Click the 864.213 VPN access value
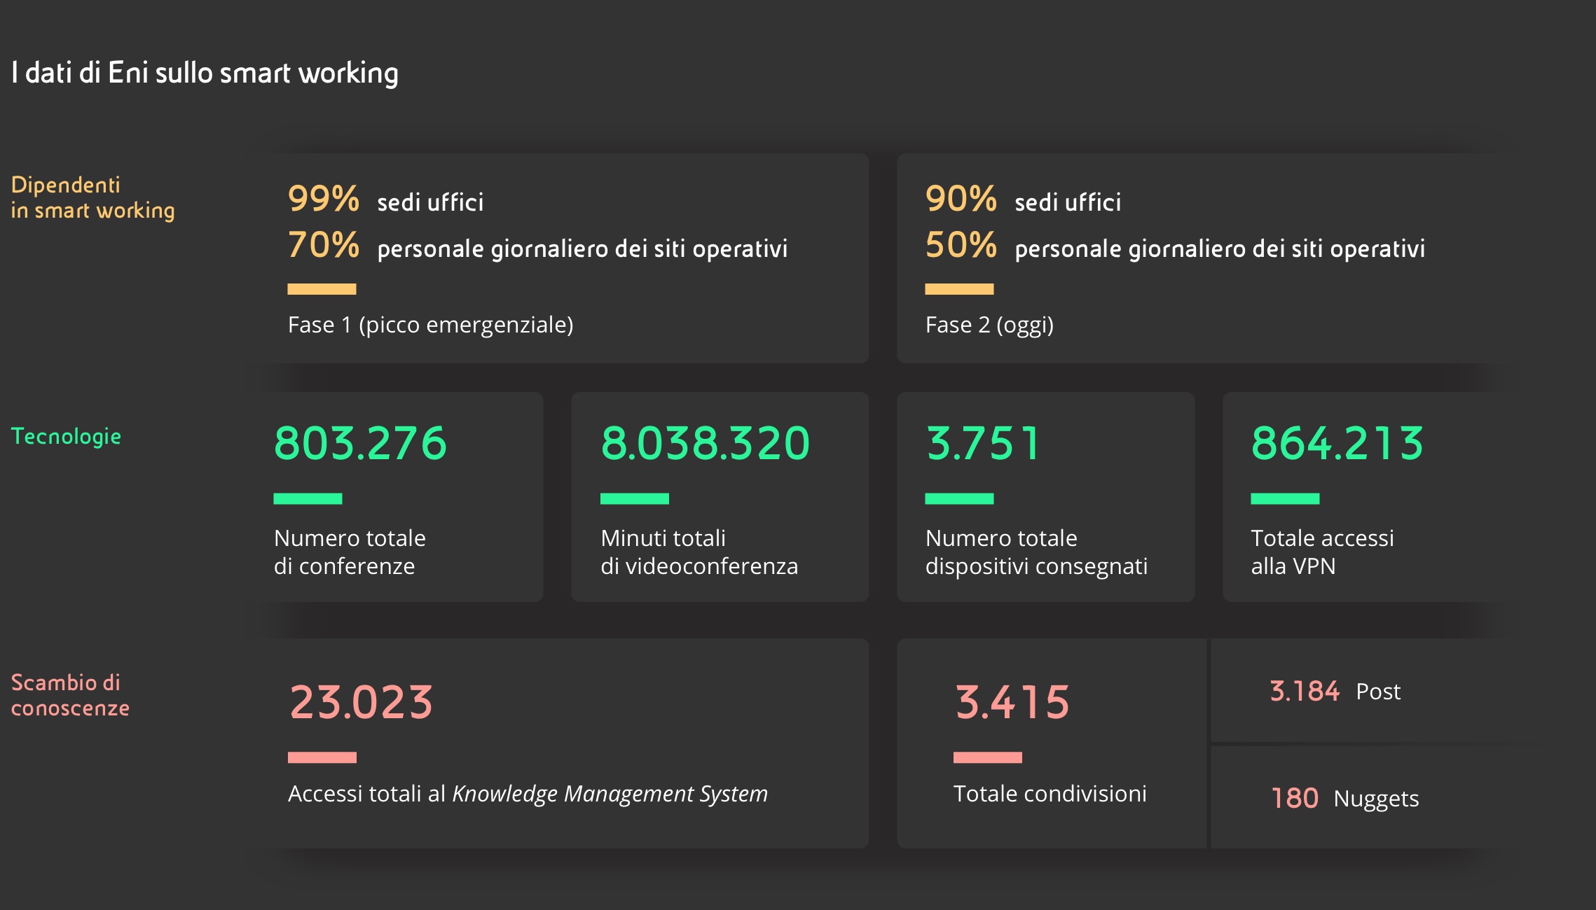The image size is (1596, 910). [1337, 443]
